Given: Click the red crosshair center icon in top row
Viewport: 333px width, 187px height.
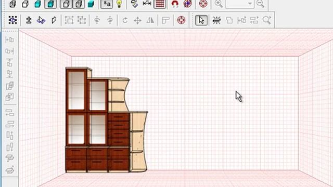Looking at the screenshot, I should pyautogui.click(x=203, y=4).
